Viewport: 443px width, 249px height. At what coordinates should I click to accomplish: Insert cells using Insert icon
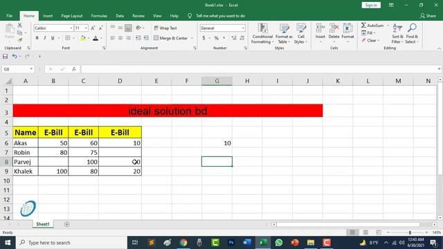(x=320, y=33)
